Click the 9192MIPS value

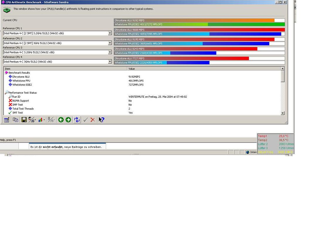pyautogui.click(x=134, y=77)
